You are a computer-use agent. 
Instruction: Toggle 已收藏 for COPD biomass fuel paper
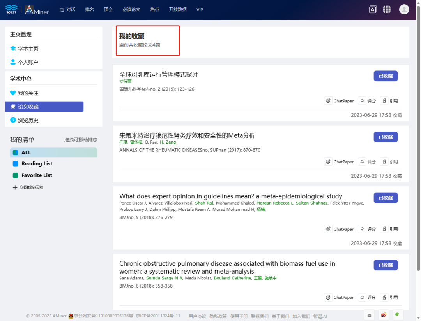coord(386,265)
